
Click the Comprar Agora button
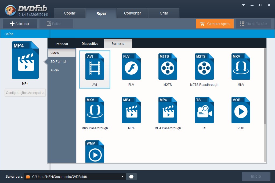point(215,24)
